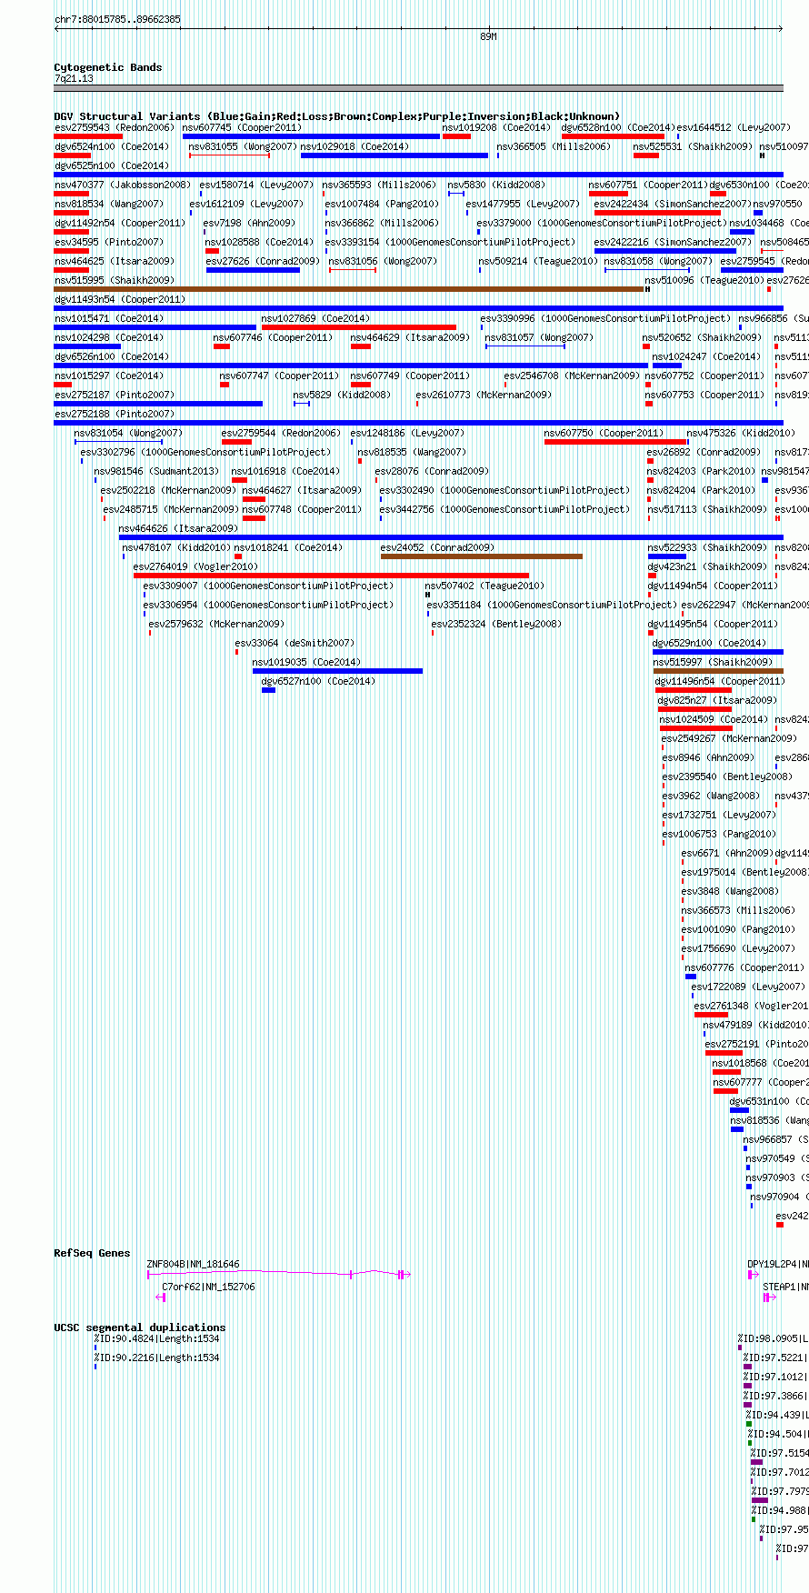Screen dimensions: 809x1593
Task: Click esv2764019 (Vogler2010) label
Action: pos(196,567)
